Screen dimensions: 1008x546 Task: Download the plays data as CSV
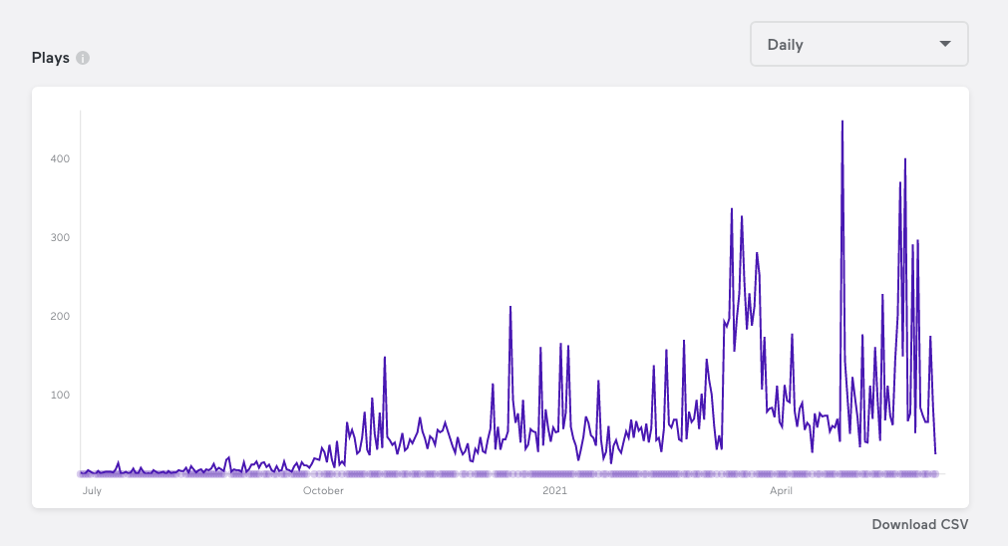(x=920, y=524)
